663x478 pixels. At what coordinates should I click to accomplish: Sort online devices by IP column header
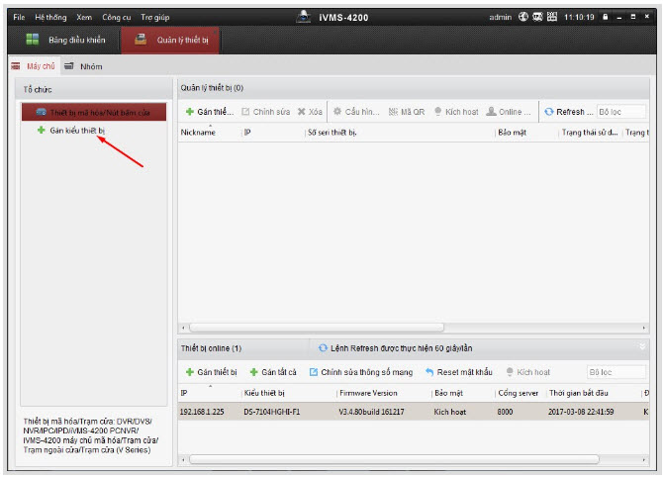(184, 393)
